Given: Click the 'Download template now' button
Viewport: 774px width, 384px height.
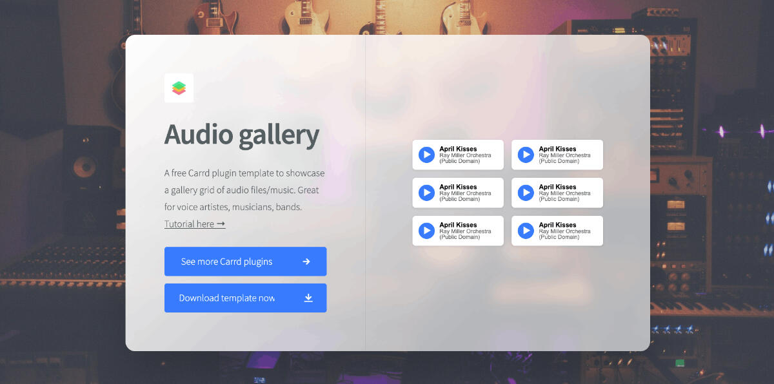Looking at the screenshot, I should coord(245,298).
